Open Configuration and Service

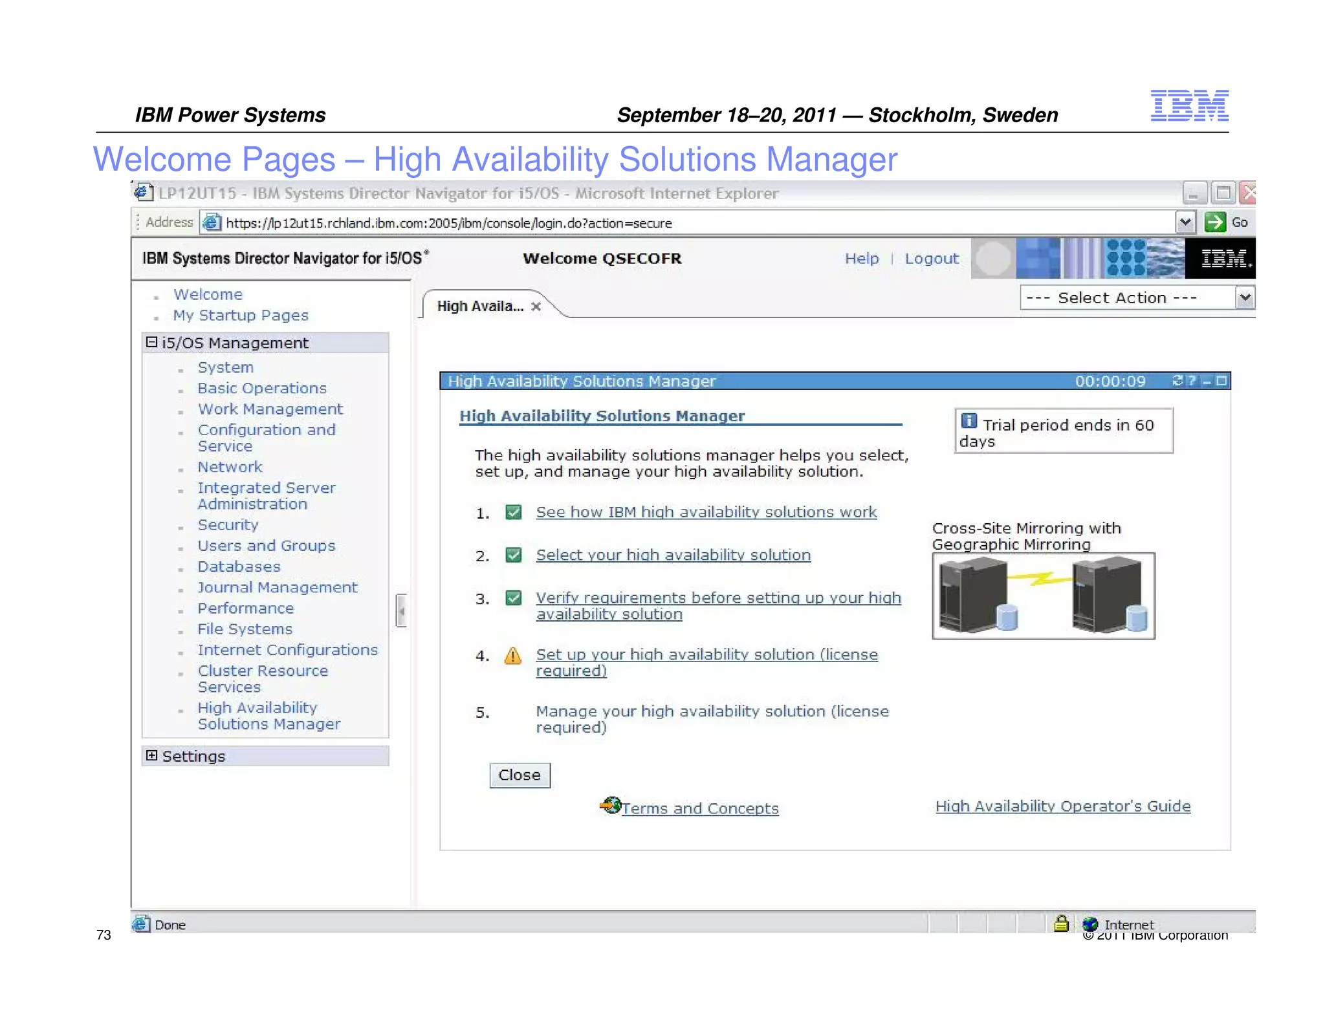point(267,438)
